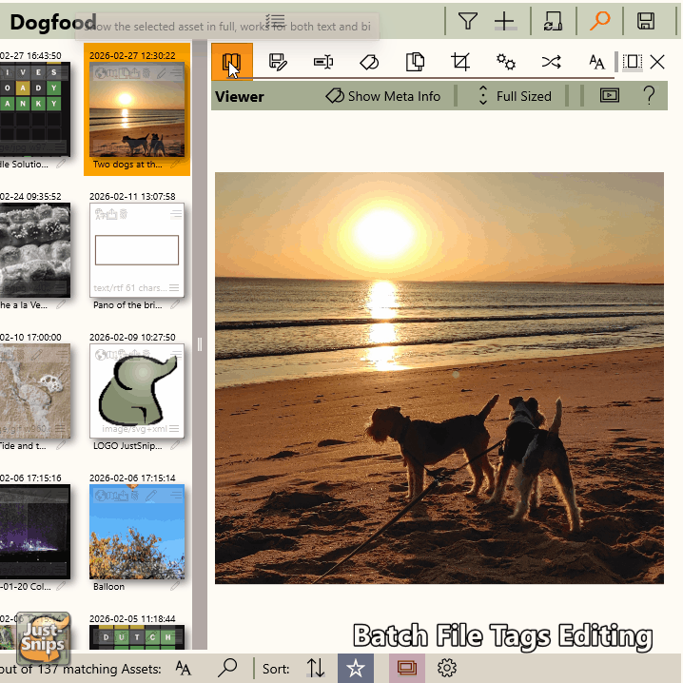Switch to the rename field tab
This screenshot has width=683, height=683.
pos(323,63)
